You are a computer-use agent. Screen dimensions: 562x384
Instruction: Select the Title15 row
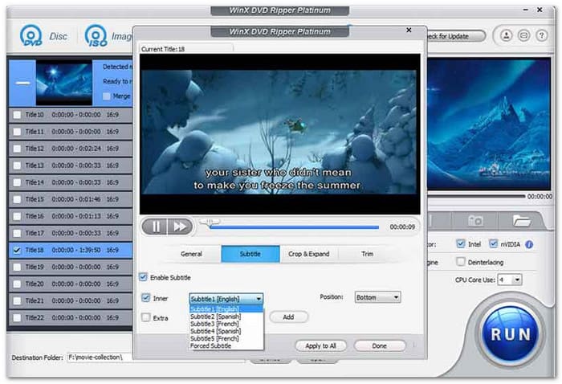coord(71,199)
